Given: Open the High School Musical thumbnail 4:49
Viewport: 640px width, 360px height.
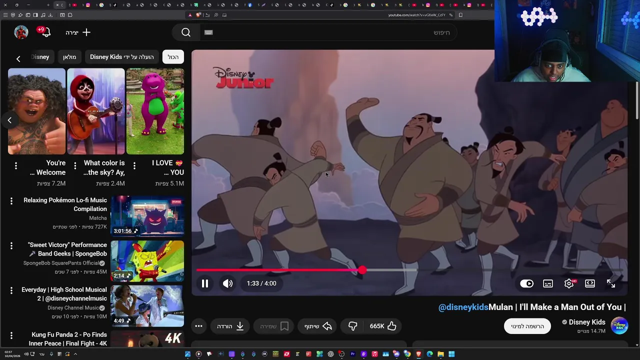Looking at the screenshot, I should pyautogui.click(x=147, y=305).
